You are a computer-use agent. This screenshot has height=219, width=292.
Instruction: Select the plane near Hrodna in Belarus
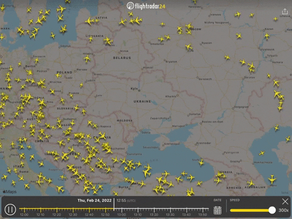87,59
